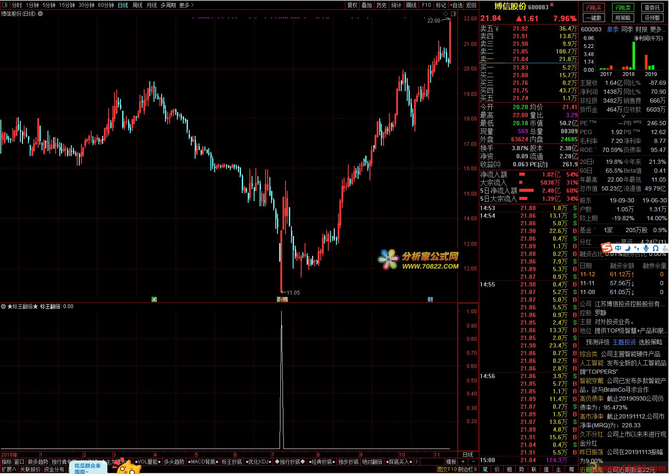Expand dropdown next to 博信股份(日线) title
This screenshot has height=474, width=669.
coord(40,14)
